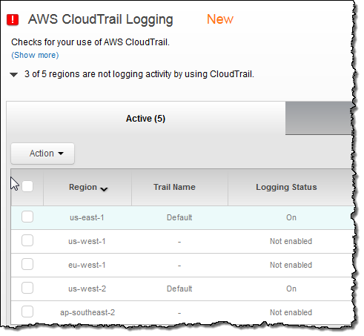Click the Default trail in us-east-1 row
Viewport: 364px width, 336px height.
click(179, 217)
